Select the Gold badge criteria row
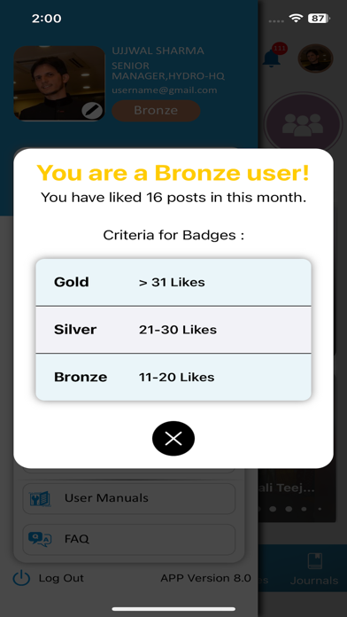The image size is (347, 617). [173, 282]
